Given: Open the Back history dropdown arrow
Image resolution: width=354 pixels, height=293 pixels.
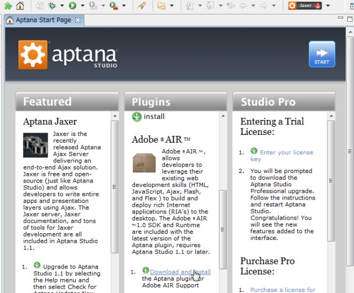Looking at the screenshot, I should coord(253,6).
